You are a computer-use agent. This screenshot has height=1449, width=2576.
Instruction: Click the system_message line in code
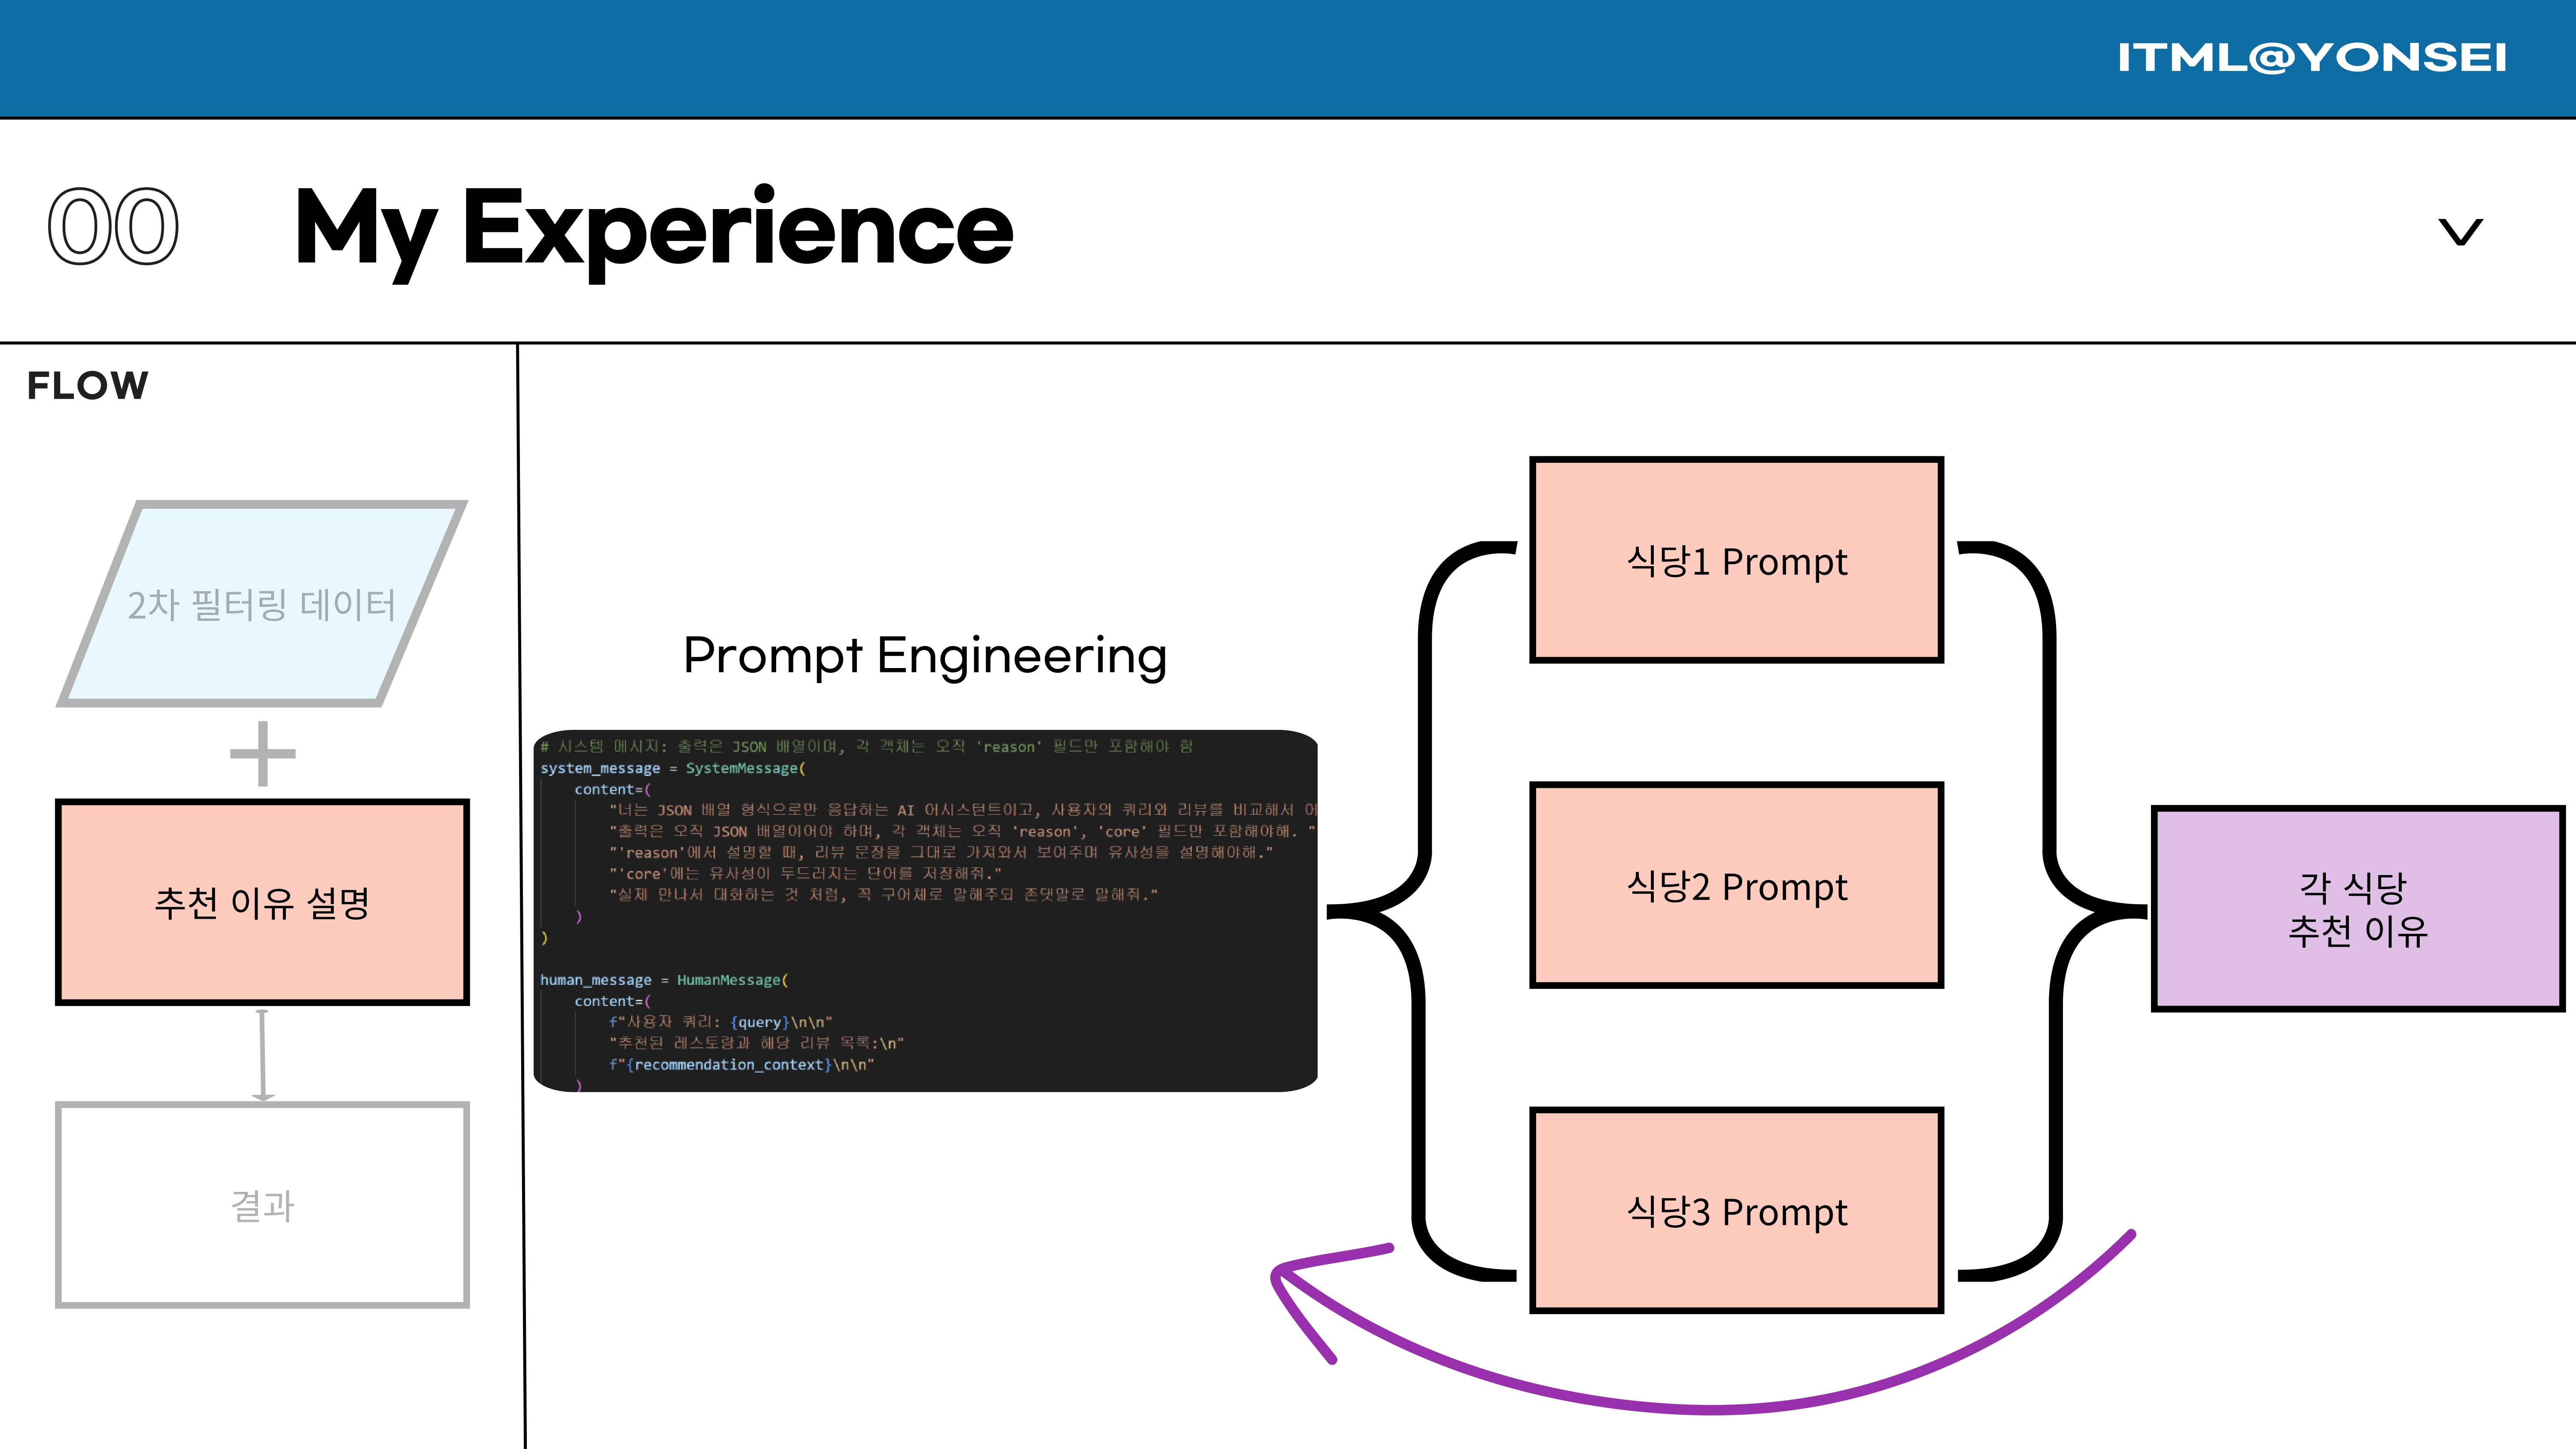(673, 768)
